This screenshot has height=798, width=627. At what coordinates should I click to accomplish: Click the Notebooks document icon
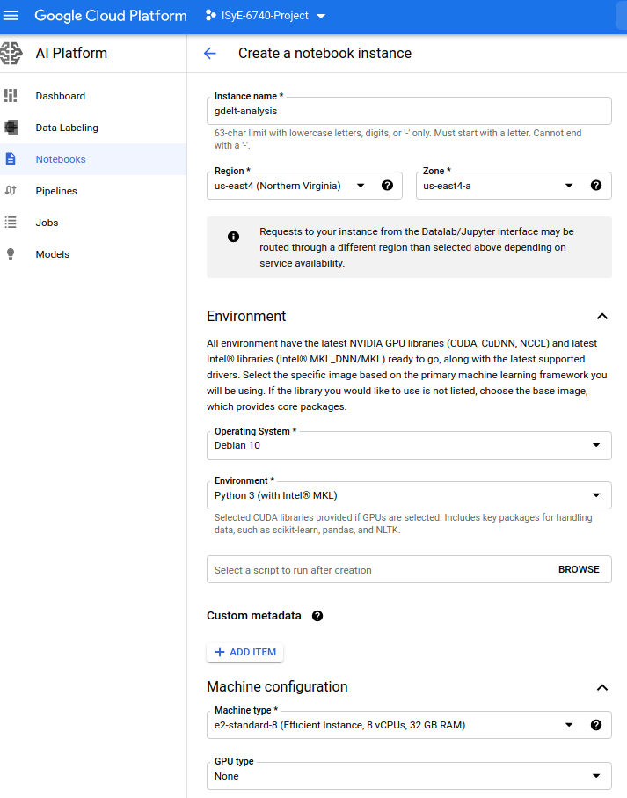coord(11,158)
